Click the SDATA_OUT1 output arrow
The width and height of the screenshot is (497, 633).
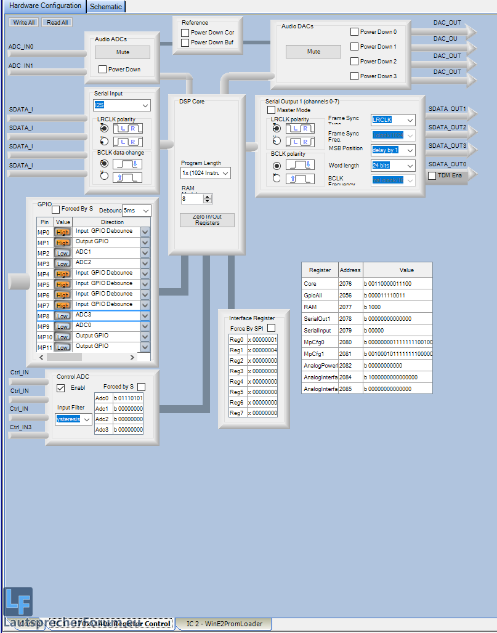click(471, 114)
